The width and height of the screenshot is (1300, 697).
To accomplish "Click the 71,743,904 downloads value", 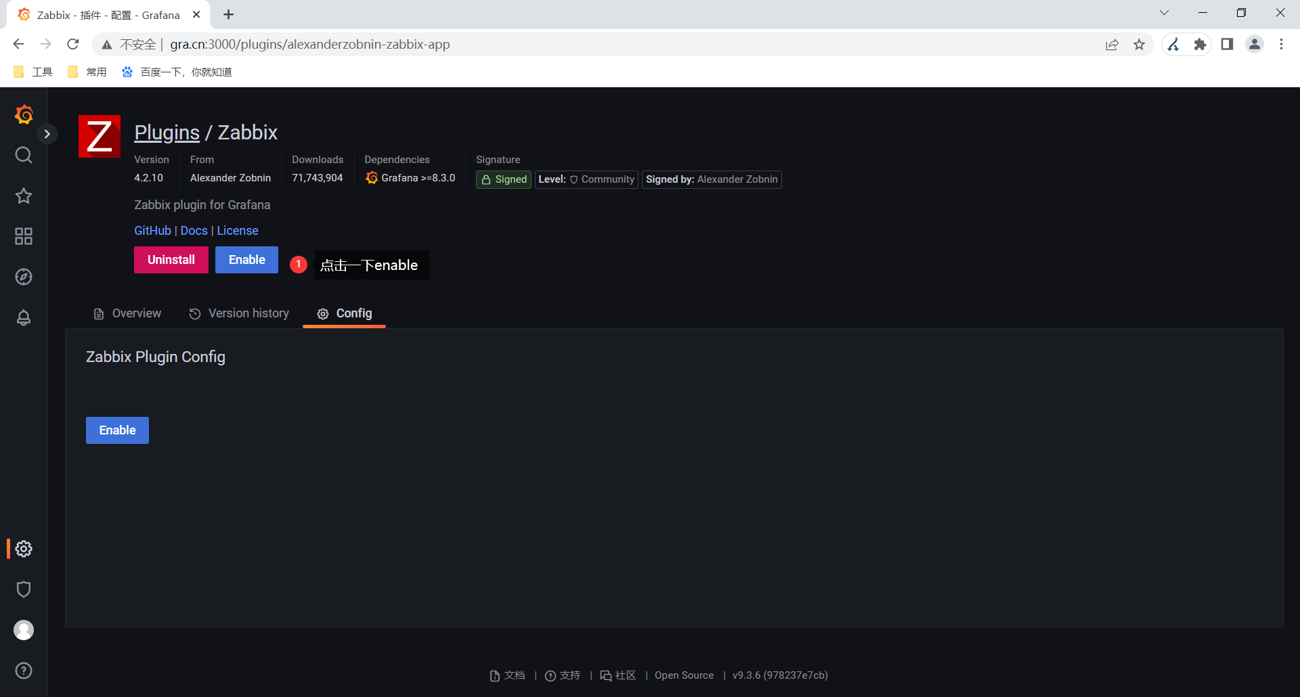I will click(x=318, y=178).
